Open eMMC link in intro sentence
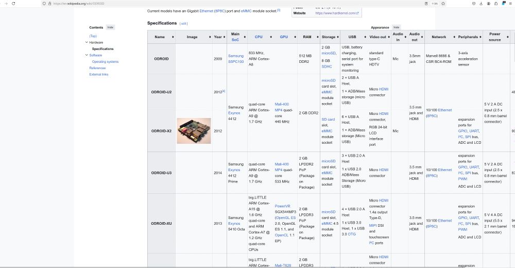Screen dimensions: 515x268 [x=246, y=11]
